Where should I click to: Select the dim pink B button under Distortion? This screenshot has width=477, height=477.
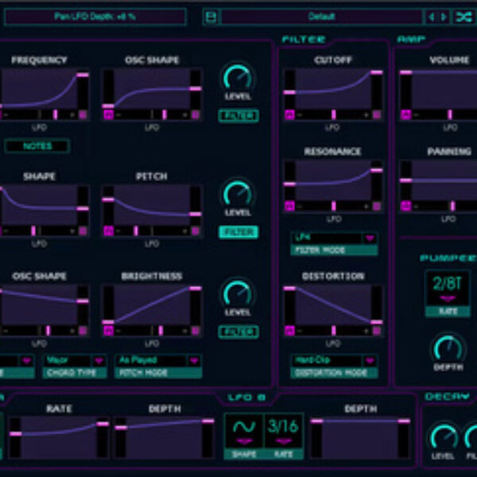click(x=377, y=331)
